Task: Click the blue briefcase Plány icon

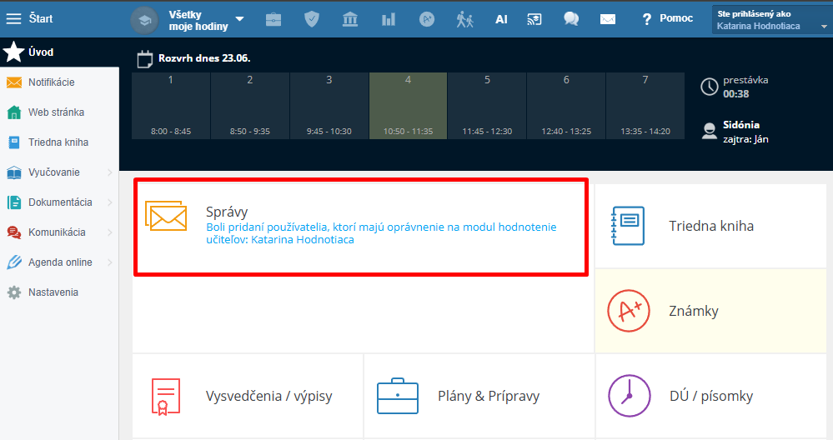Action: (398, 396)
